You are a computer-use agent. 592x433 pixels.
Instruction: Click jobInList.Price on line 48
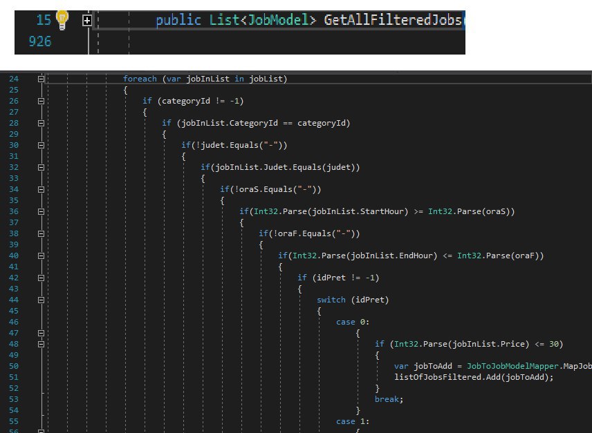click(488, 344)
